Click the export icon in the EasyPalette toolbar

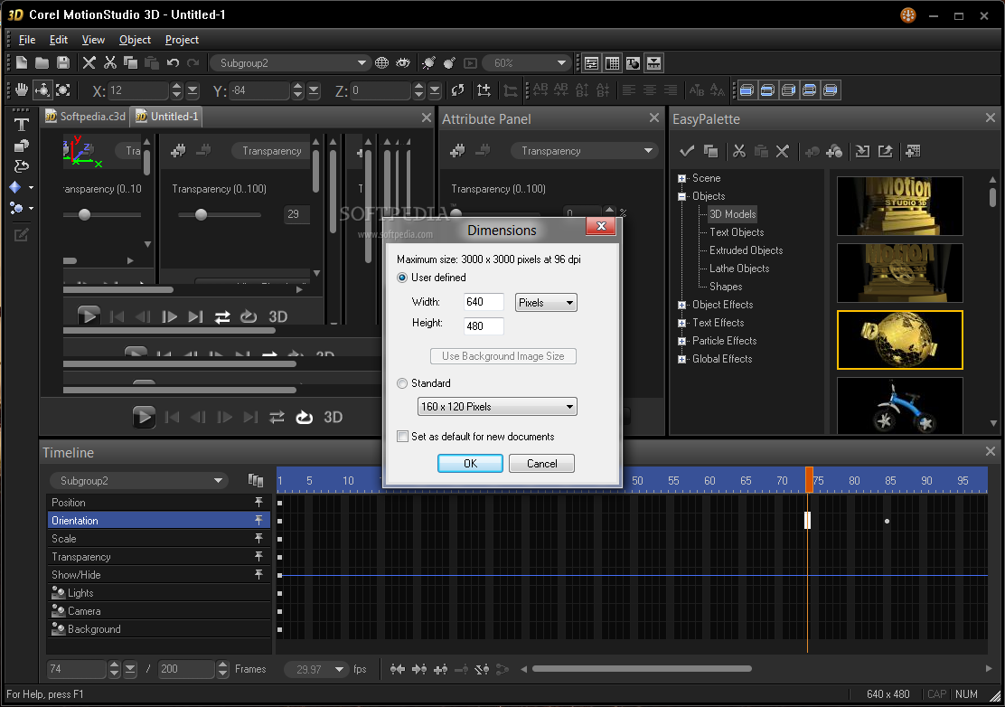[x=885, y=151]
